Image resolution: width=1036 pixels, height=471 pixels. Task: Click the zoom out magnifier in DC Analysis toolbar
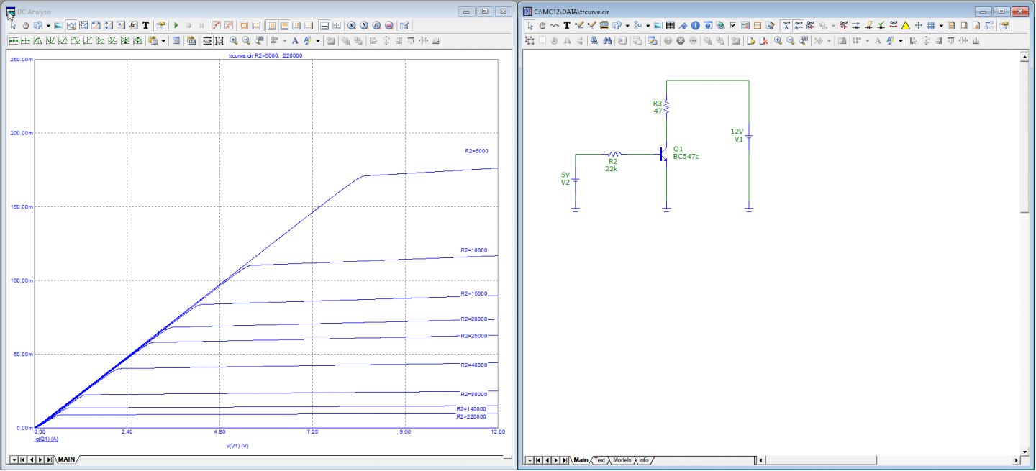246,41
